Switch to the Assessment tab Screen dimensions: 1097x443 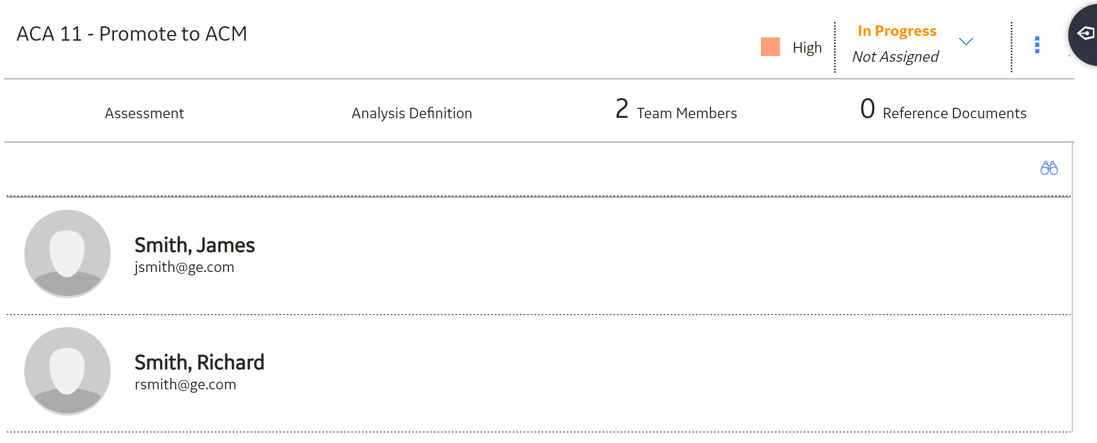tap(144, 114)
